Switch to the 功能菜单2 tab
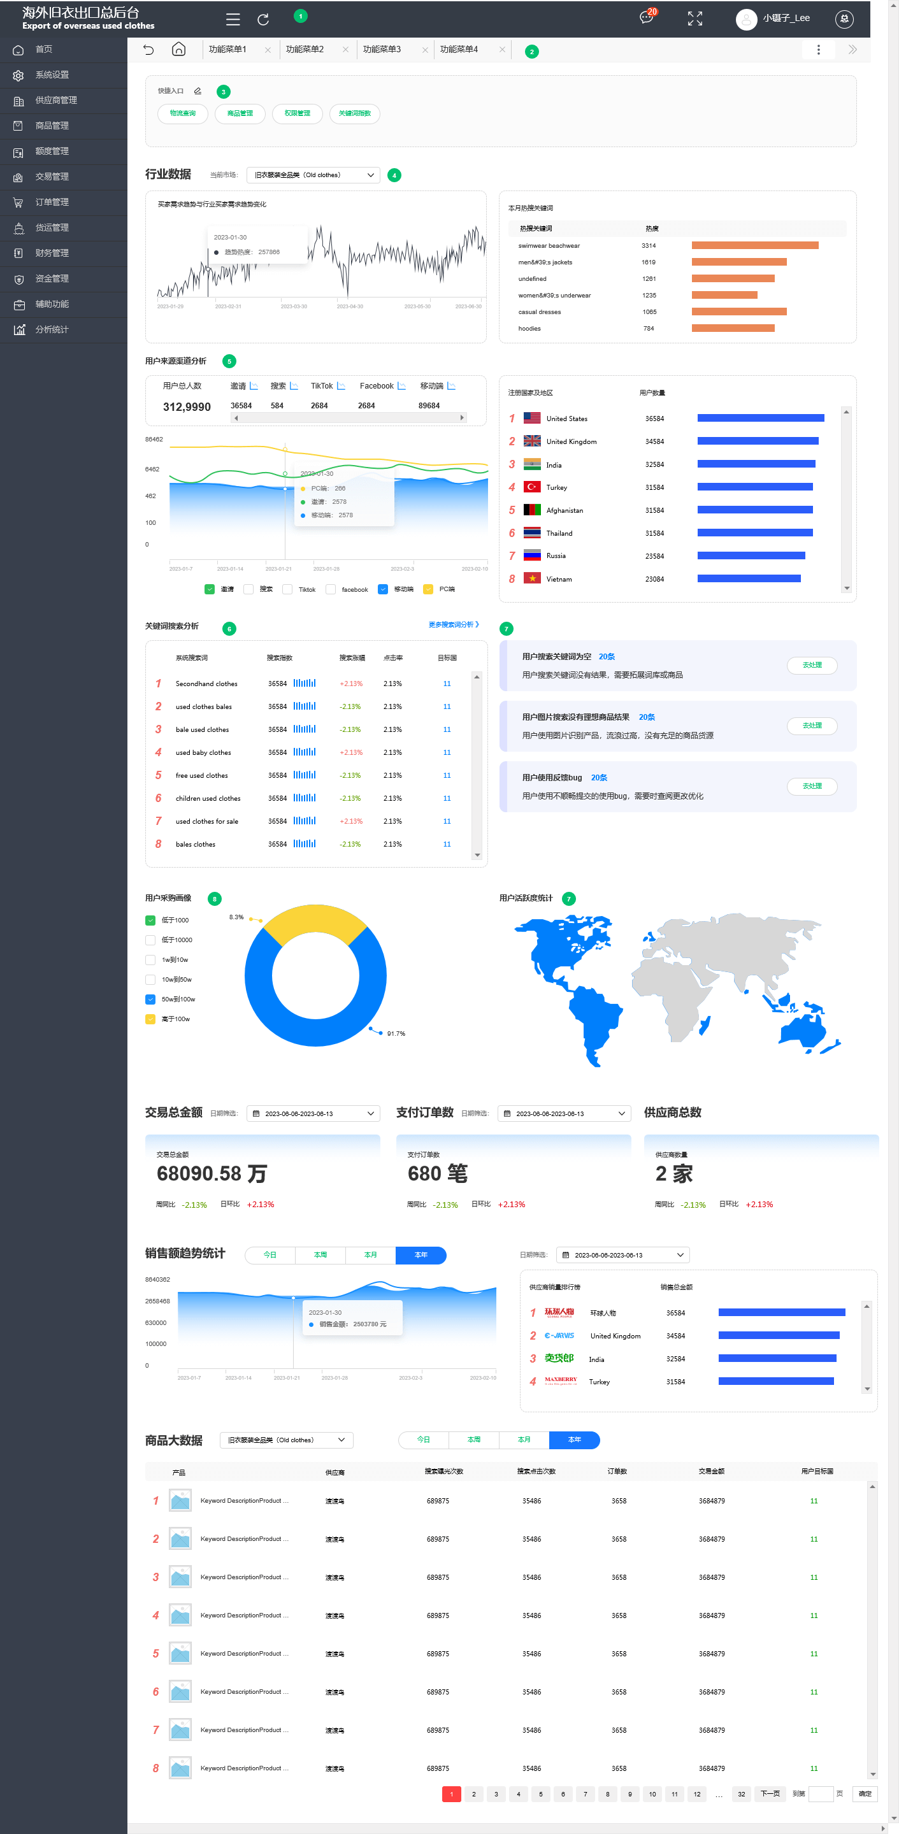Image resolution: width=899 pixels, height=1834 pixels. pyautogui.click(x=305, y=49)
